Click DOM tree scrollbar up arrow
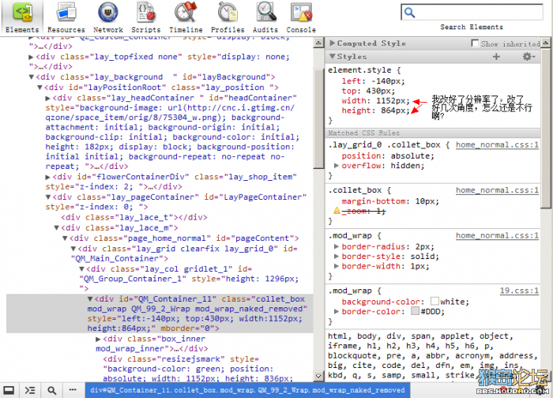Image resolution: width=553 pixels, height=398 pixels. 318,43
